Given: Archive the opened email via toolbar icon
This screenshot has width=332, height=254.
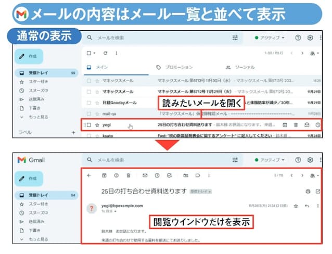Looking at the screenshot, I should pyautogui.click(x=104, y=175).
